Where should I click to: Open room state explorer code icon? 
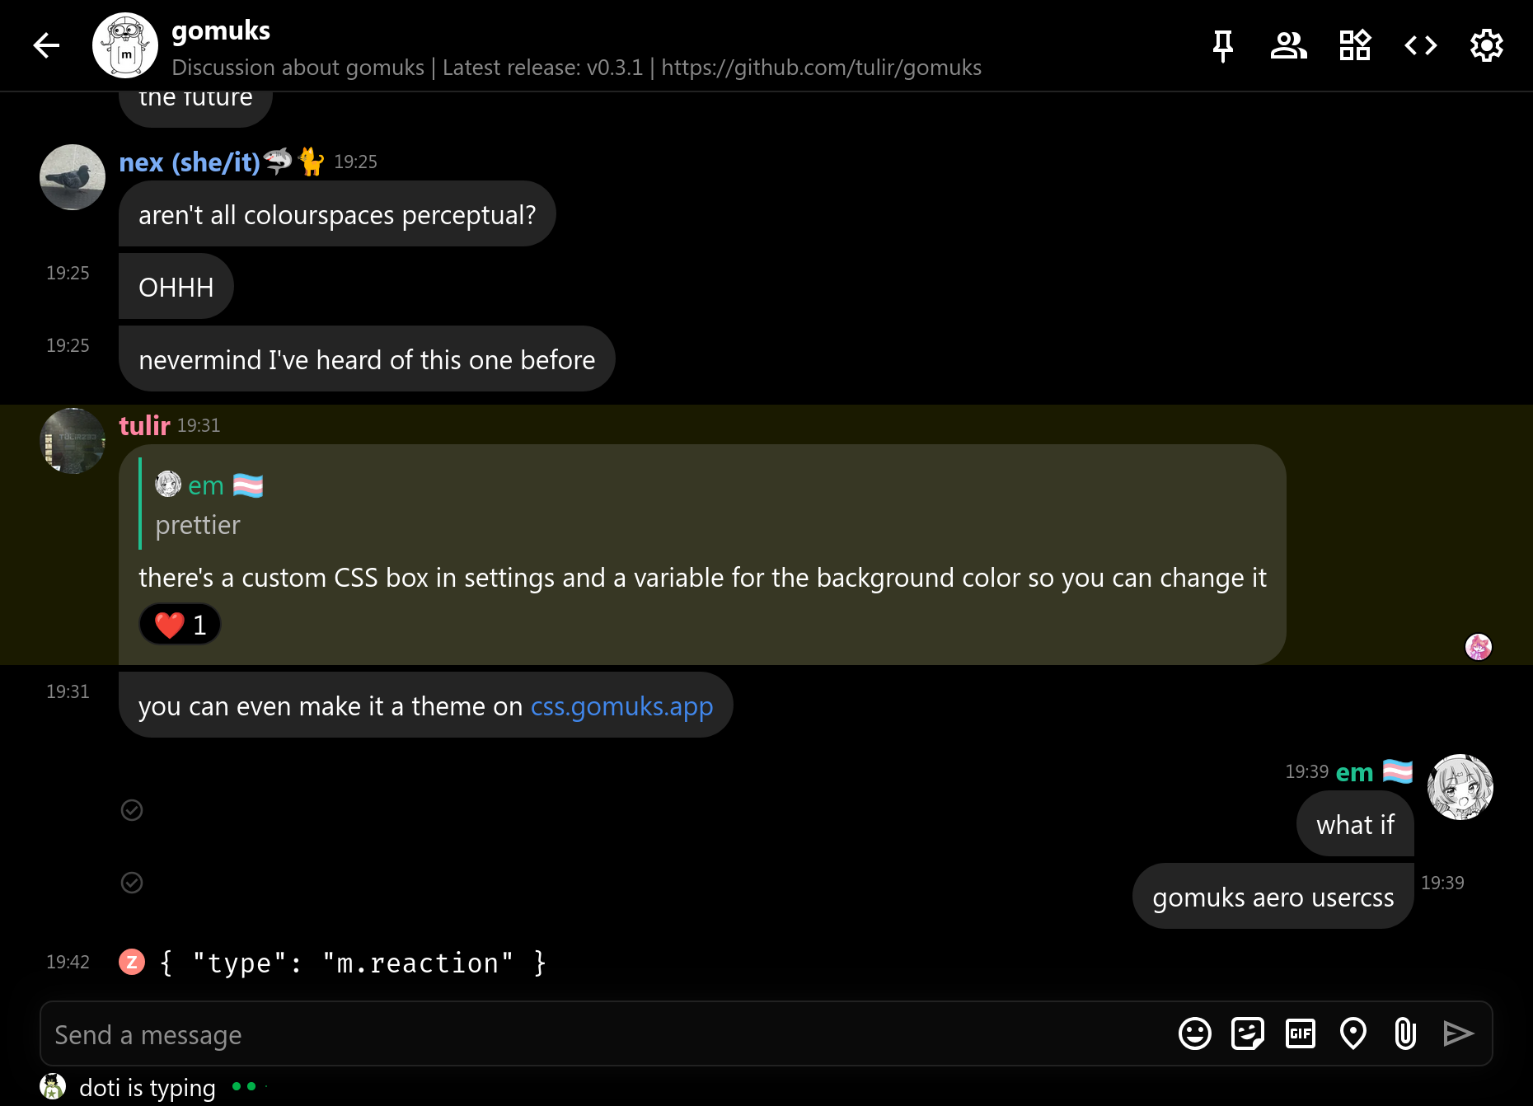coord(1421,45)
